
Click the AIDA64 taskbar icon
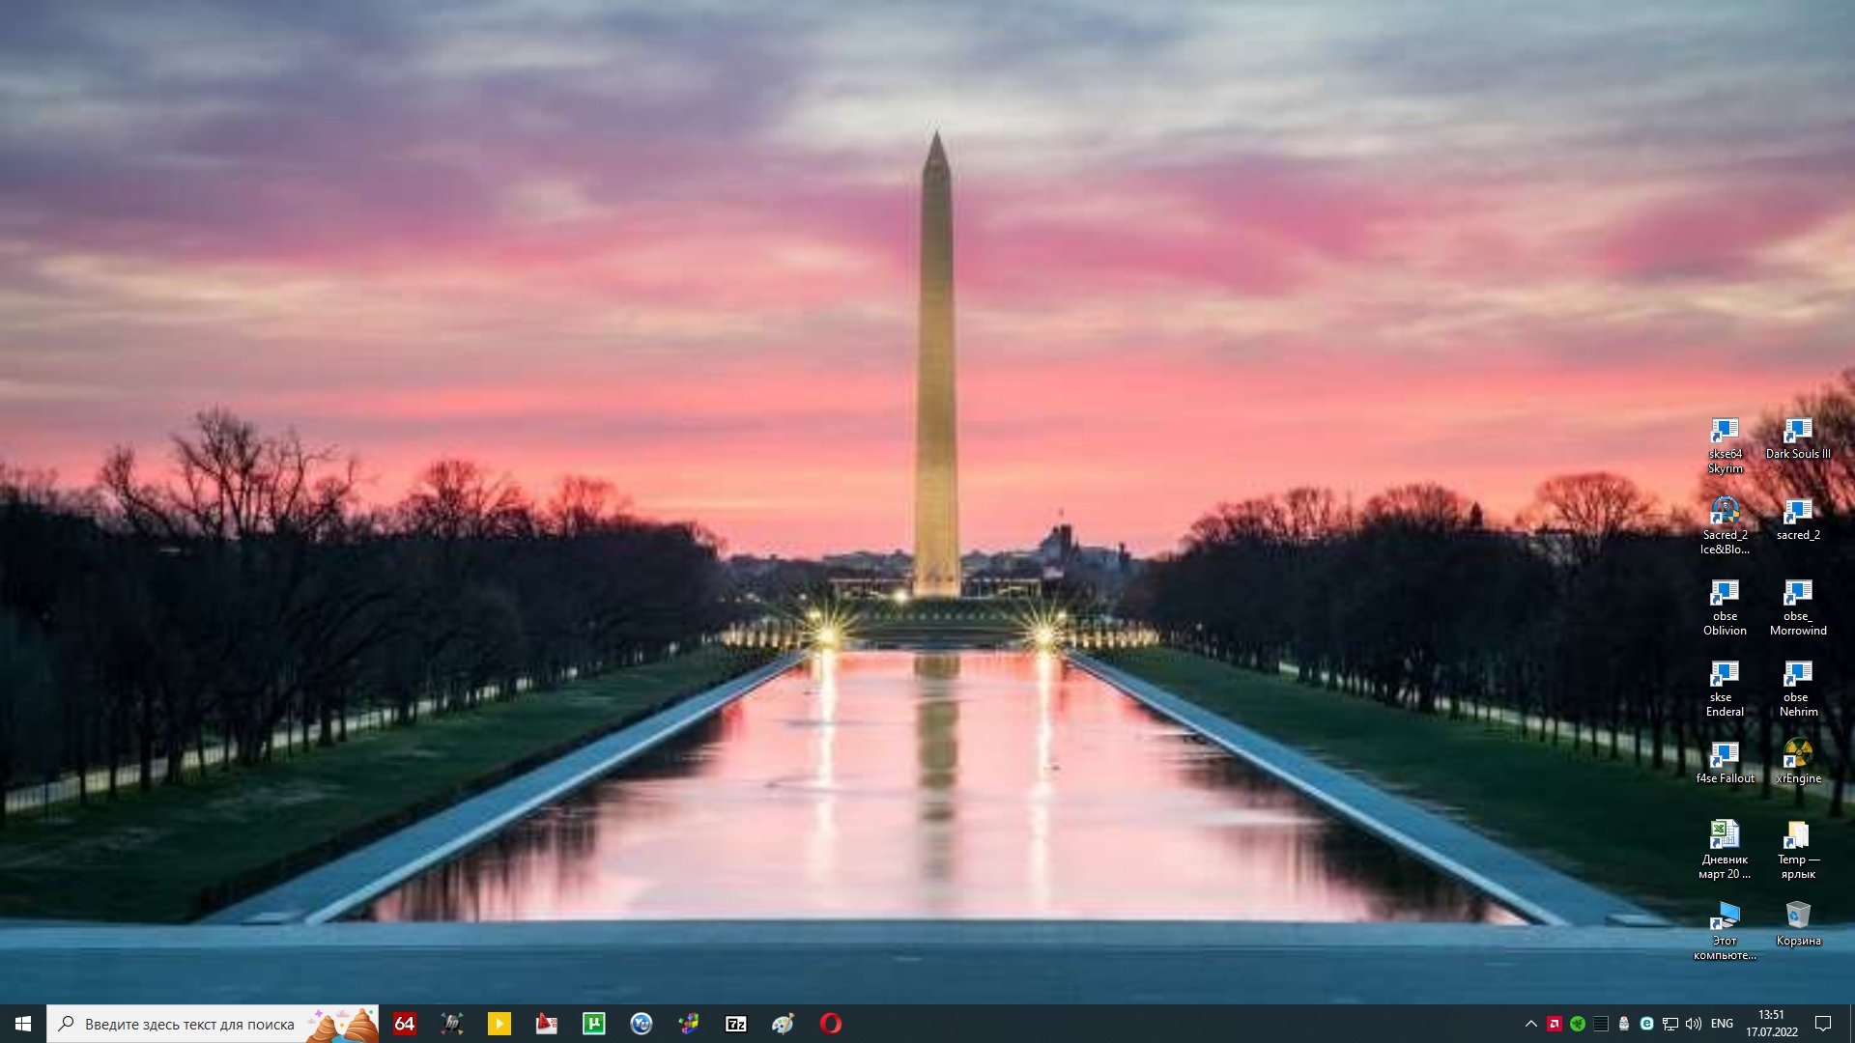tap(404, 1024)
